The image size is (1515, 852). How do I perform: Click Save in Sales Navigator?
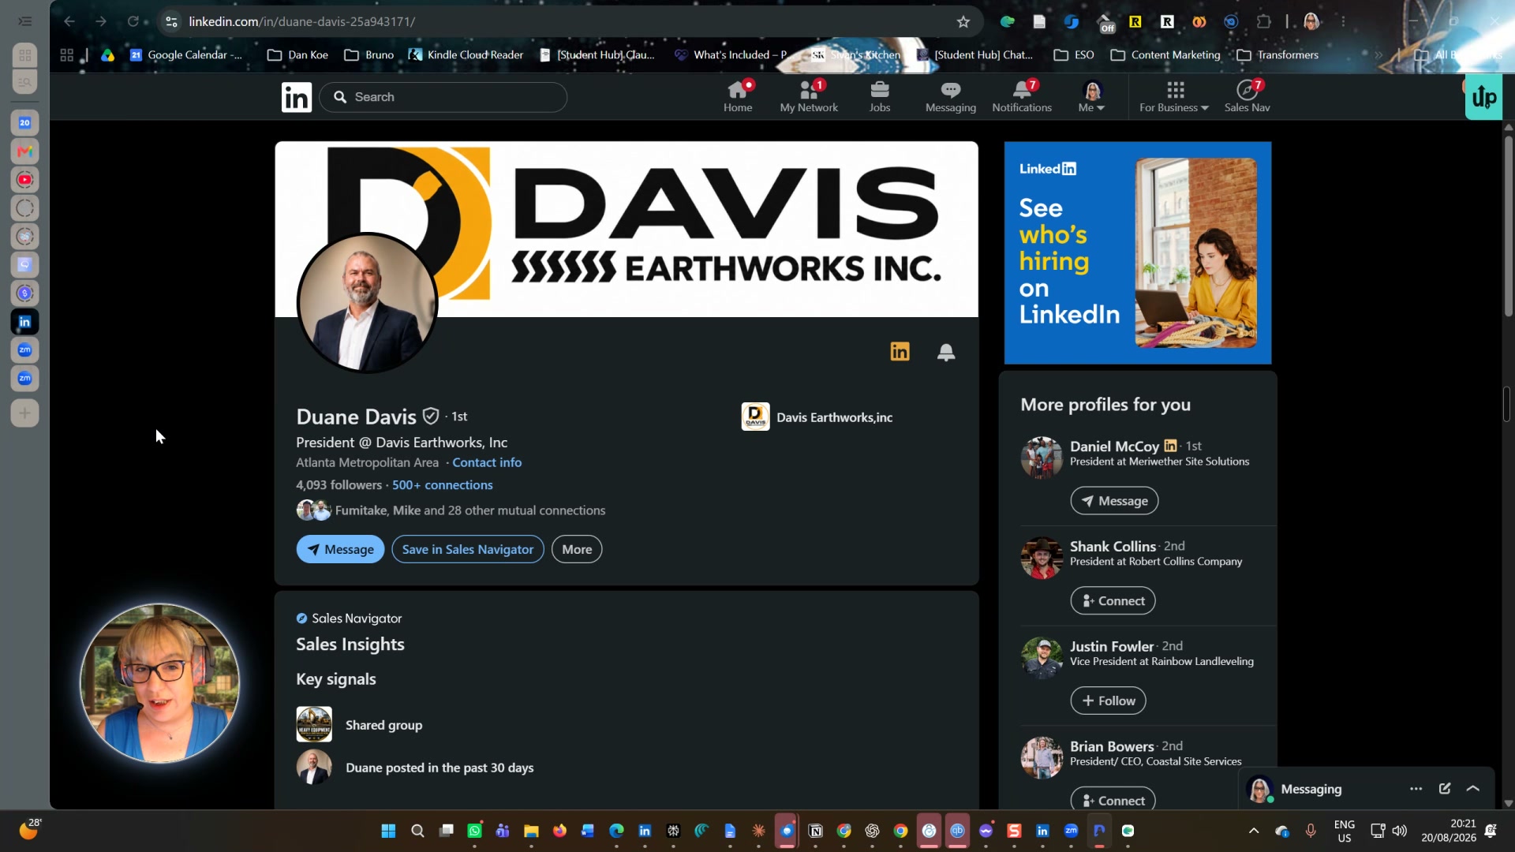[468, 550]
